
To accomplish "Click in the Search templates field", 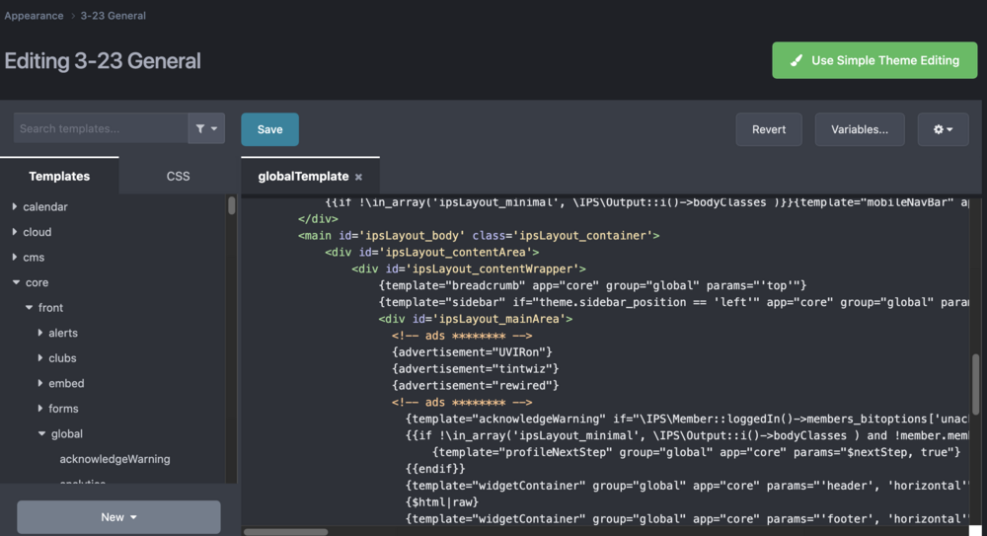I will pyautogui.click(x=101, y=128).
